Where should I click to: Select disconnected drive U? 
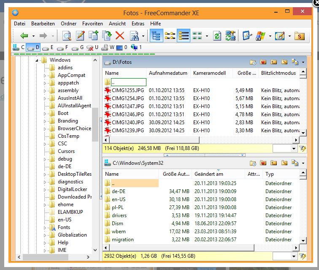tap(92, 47)
